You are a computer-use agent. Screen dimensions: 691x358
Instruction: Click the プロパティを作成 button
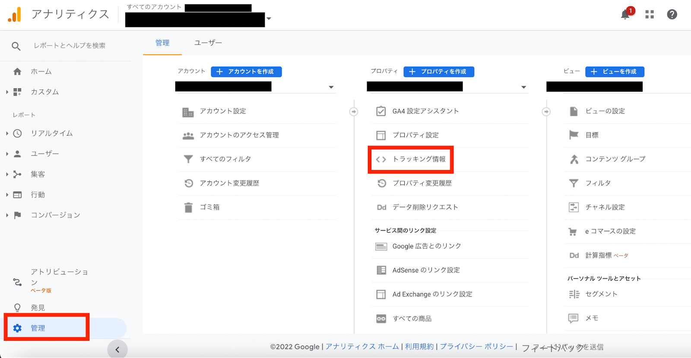pos(439,72)
